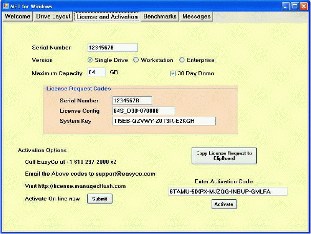Select the License and Activation tab
This screenshot has height=234, width=311.
(x=107, y=17)
